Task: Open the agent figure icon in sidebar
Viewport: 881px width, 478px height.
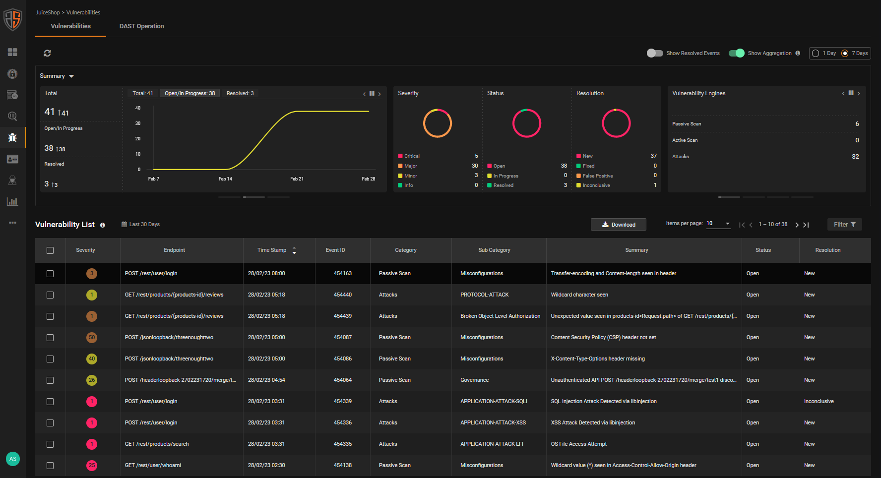Action: pyautogui.click(x=12, y=180)
